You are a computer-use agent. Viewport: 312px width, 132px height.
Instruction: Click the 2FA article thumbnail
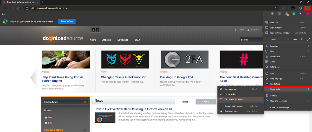tap(185, 59)
